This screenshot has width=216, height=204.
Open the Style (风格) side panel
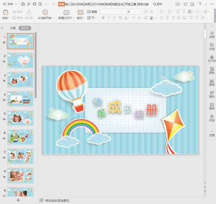click(x=212, y=118)
